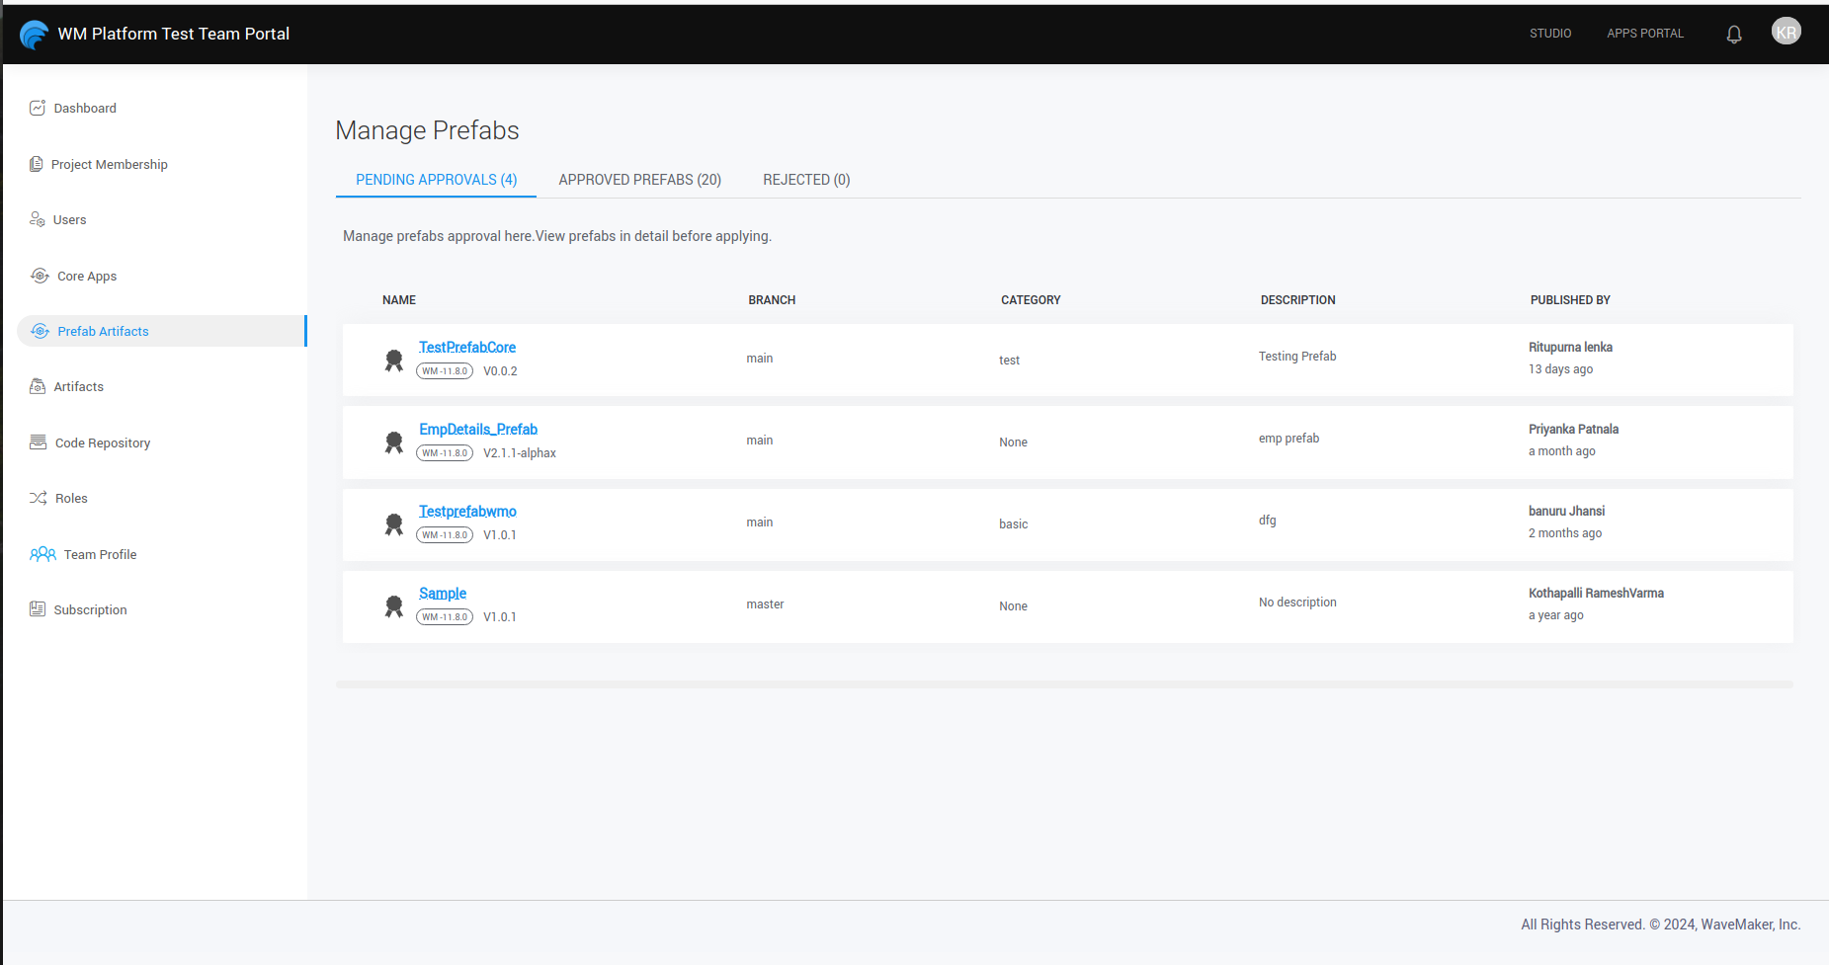Screen dimensions: 1829x965
Task: Switch to the Approved Prefabs tab
Action: (639, 180)
